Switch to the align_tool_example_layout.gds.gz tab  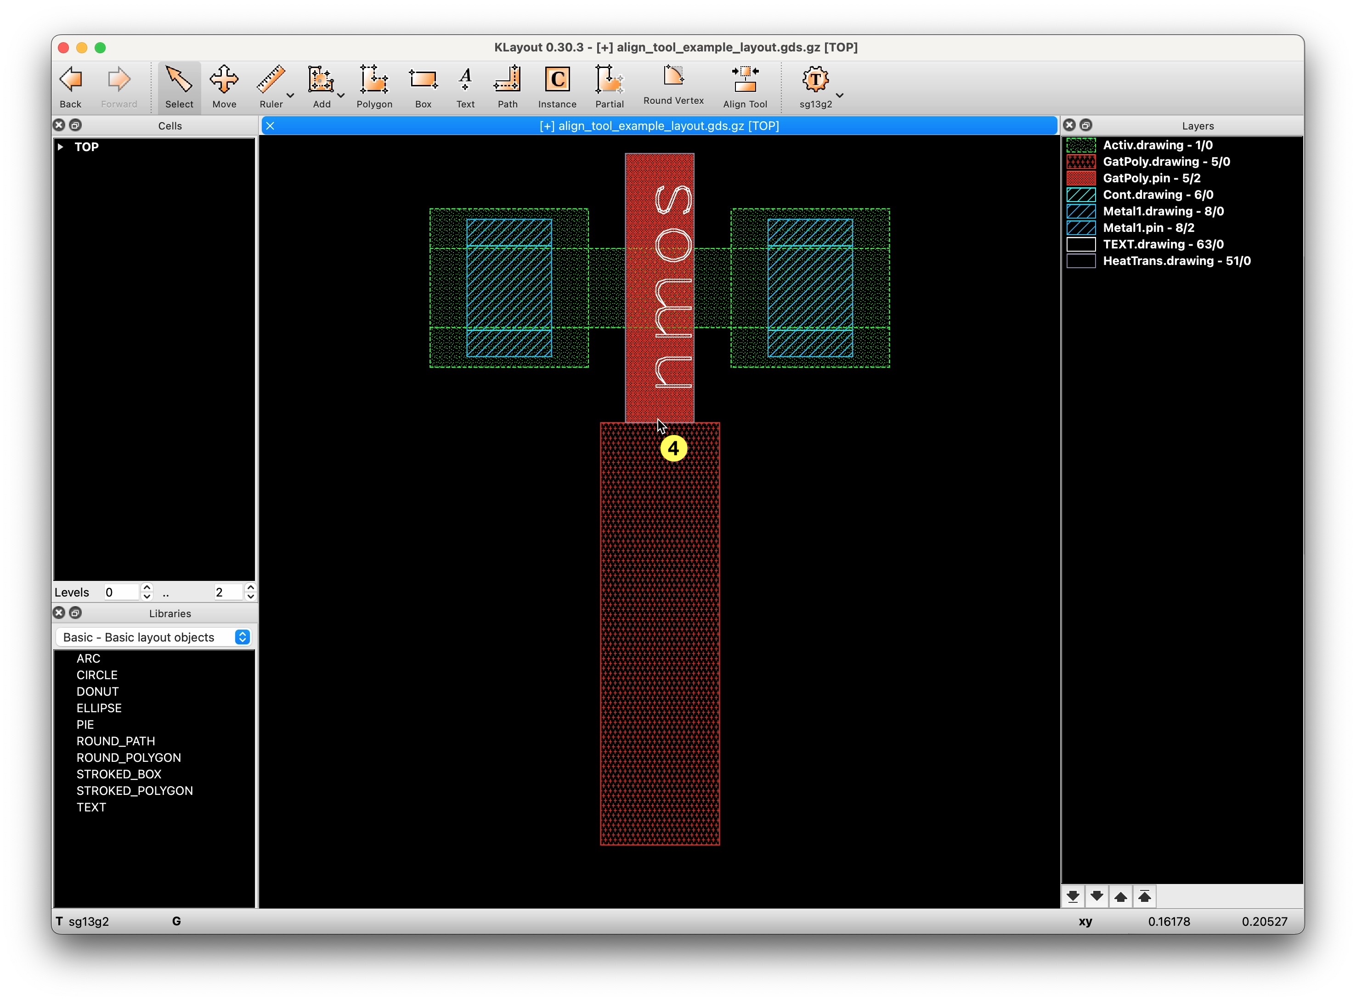click(659, 125)
